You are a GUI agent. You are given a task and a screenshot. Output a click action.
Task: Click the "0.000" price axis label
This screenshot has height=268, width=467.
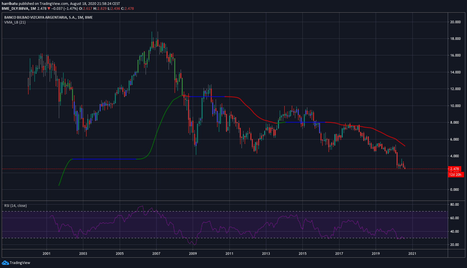455,190
